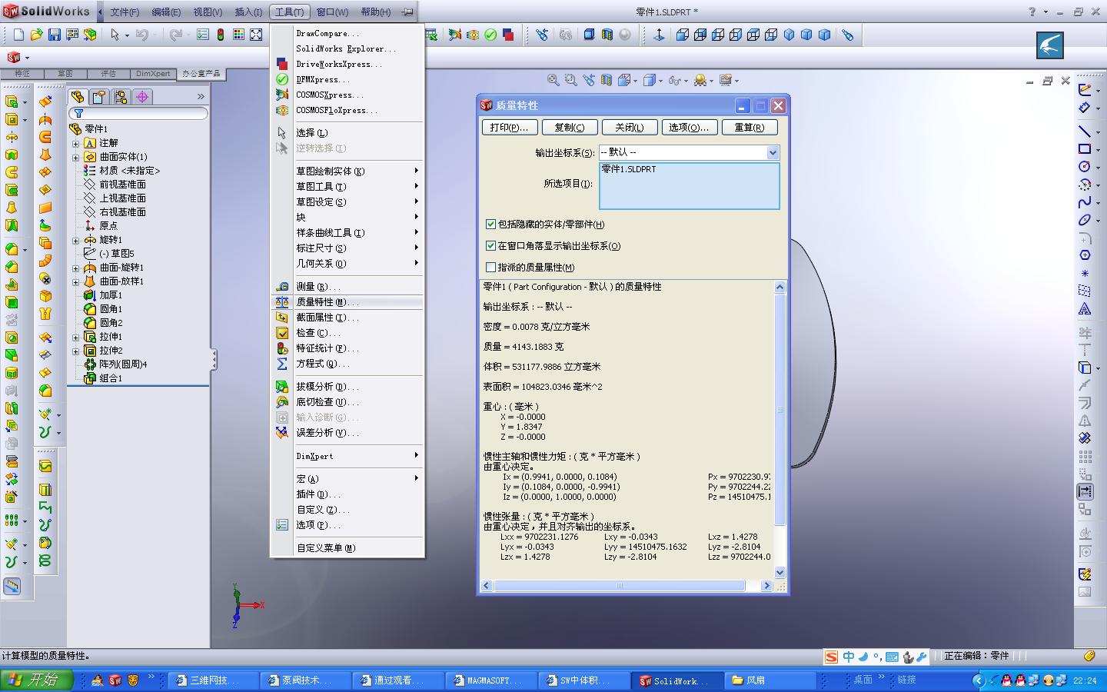Choose 测量(R) from Tools menu

(347, 287)
